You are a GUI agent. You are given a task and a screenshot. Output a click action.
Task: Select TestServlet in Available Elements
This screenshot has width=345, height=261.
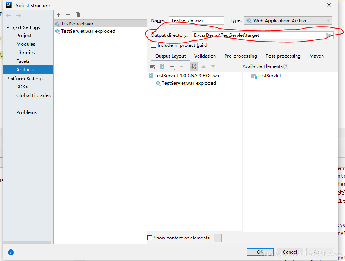269,76
